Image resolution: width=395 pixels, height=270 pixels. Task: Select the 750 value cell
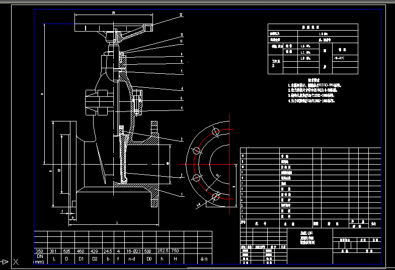pyautogui.click(x=175, y=251)
